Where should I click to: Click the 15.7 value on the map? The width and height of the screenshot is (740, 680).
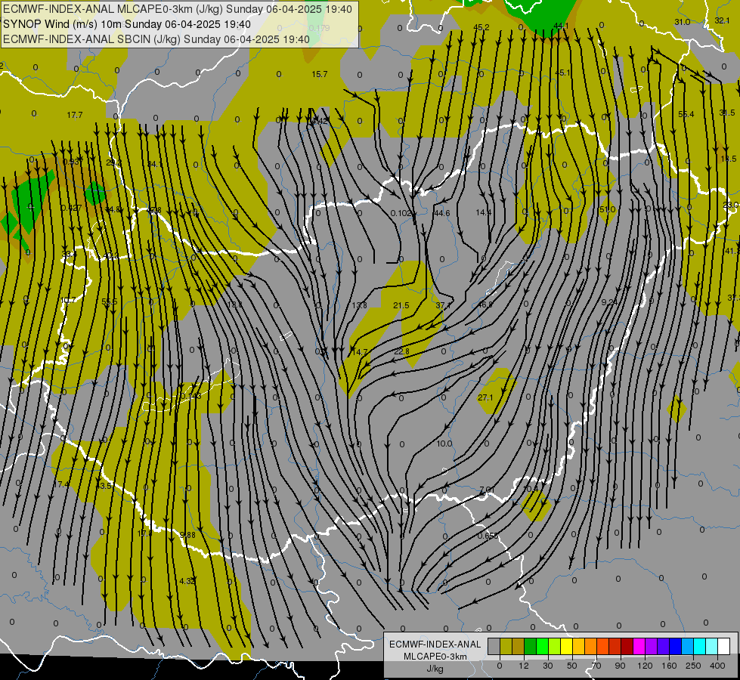pos(320,74)
